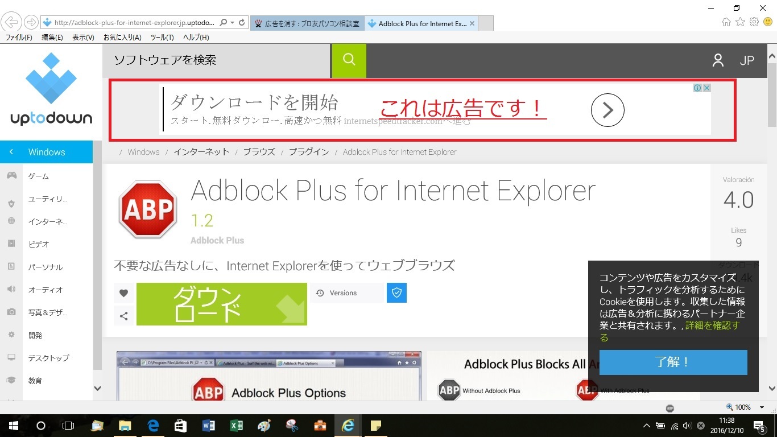Collapse the Windows category back chevron

[x=11, y=152]
